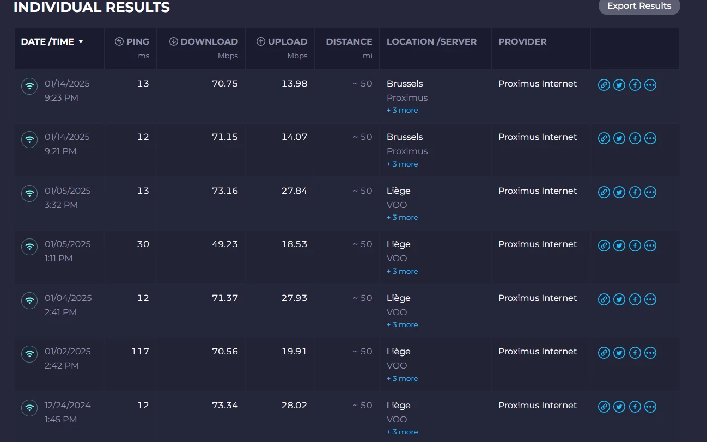707x442 pixels.
Task: Show 3 more servers for the 01/05/2025 1:11 PM result
Action: 403,271
